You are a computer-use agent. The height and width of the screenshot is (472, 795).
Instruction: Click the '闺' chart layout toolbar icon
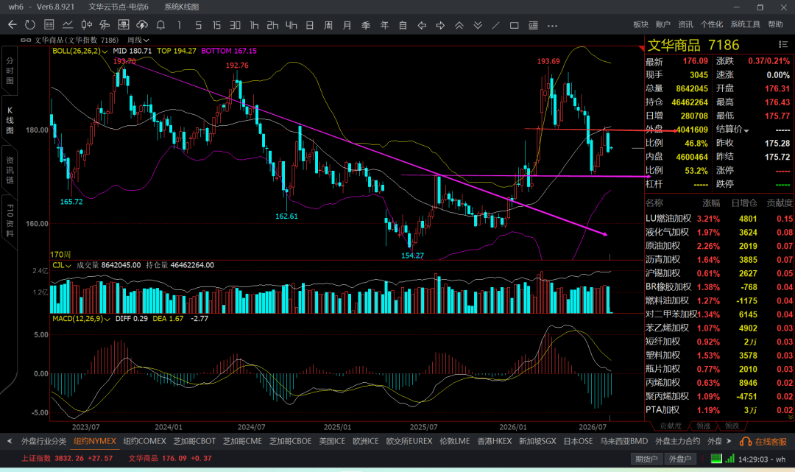(124, 25)
